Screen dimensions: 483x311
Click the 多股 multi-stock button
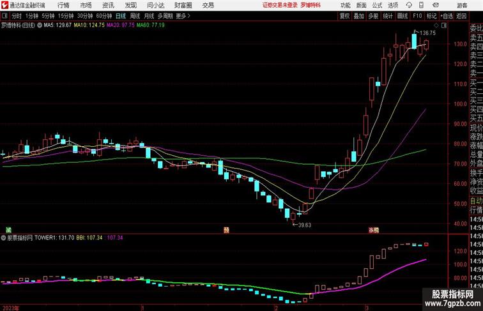click(373, 16)
